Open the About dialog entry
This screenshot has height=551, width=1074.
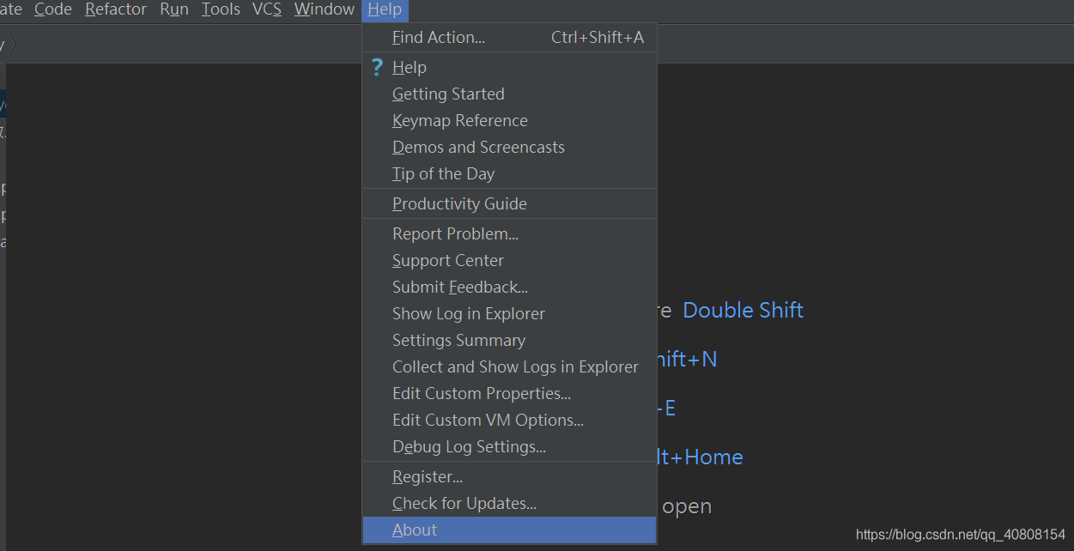415,530
